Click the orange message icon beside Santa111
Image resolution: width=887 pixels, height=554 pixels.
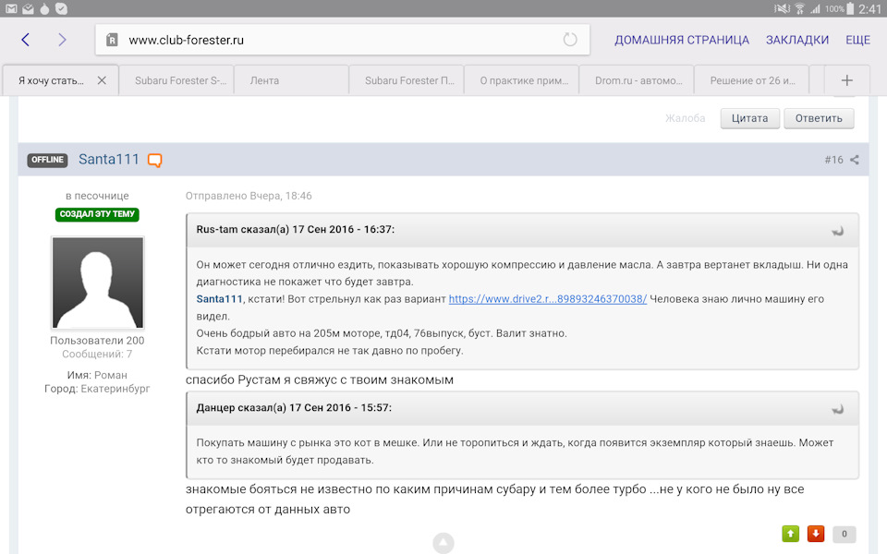155,161
